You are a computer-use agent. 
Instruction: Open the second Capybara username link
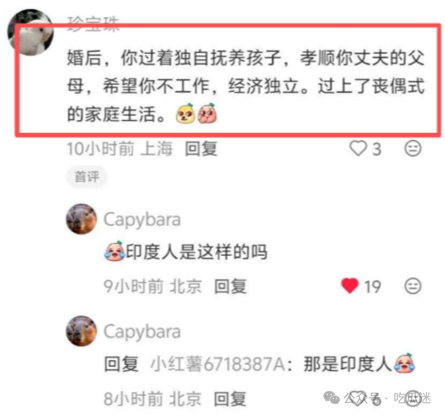click(142, 332)
